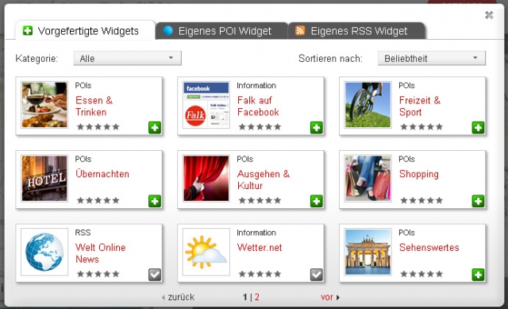
Task: Add the Shopping widget with plus icon
Action: pyautogui.click(x=478, y=201)
